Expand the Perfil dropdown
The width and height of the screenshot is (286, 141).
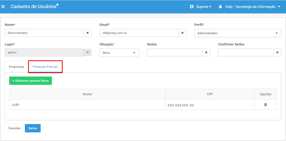pyautogui.click(x=238, y=33)
